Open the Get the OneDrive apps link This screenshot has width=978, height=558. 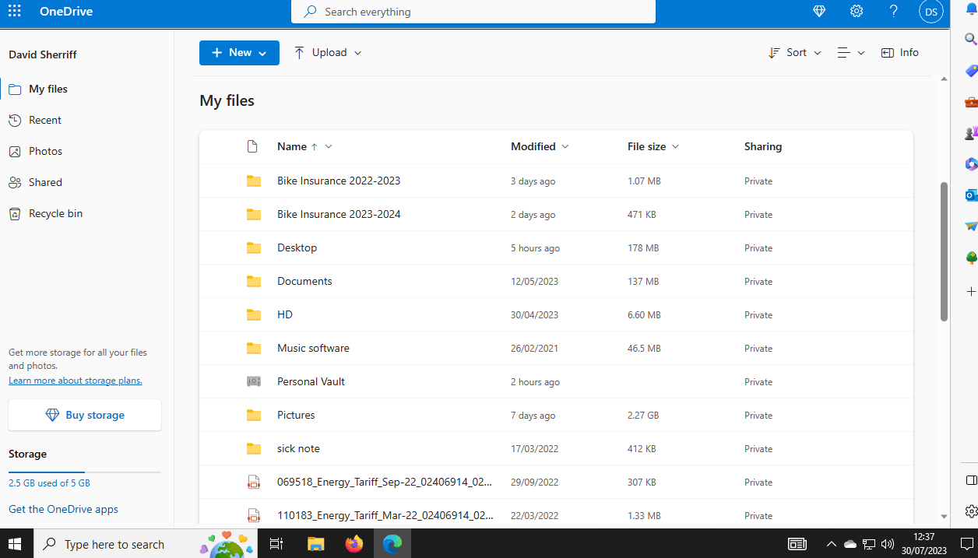tap(63, 509)
